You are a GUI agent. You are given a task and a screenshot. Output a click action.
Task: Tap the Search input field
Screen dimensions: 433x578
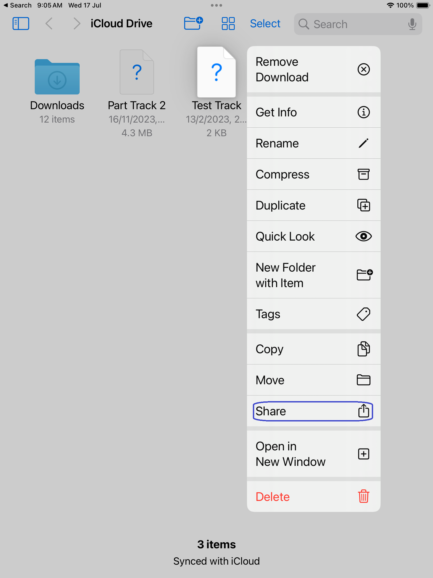[x=347, y=24]
